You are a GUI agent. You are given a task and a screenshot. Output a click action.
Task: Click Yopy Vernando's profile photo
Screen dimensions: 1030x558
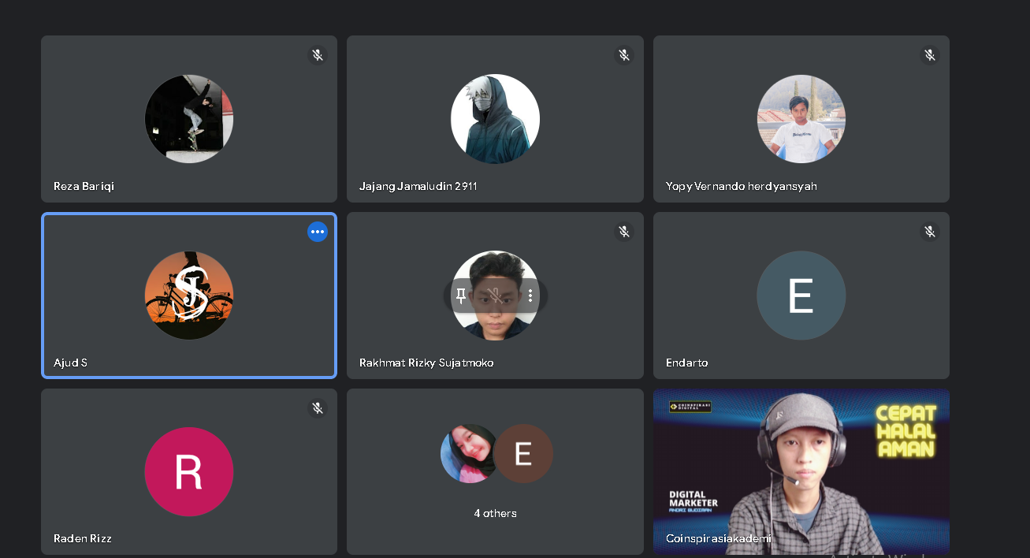coord(801,119)
